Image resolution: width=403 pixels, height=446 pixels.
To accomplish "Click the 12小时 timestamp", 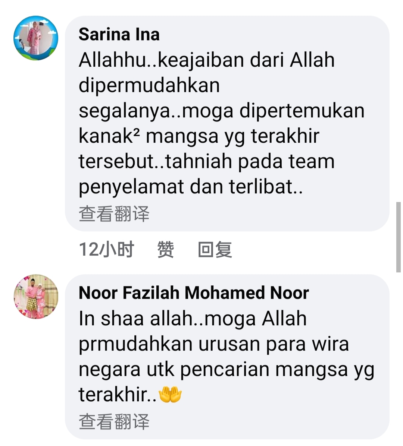I will [x=106, y=249].
